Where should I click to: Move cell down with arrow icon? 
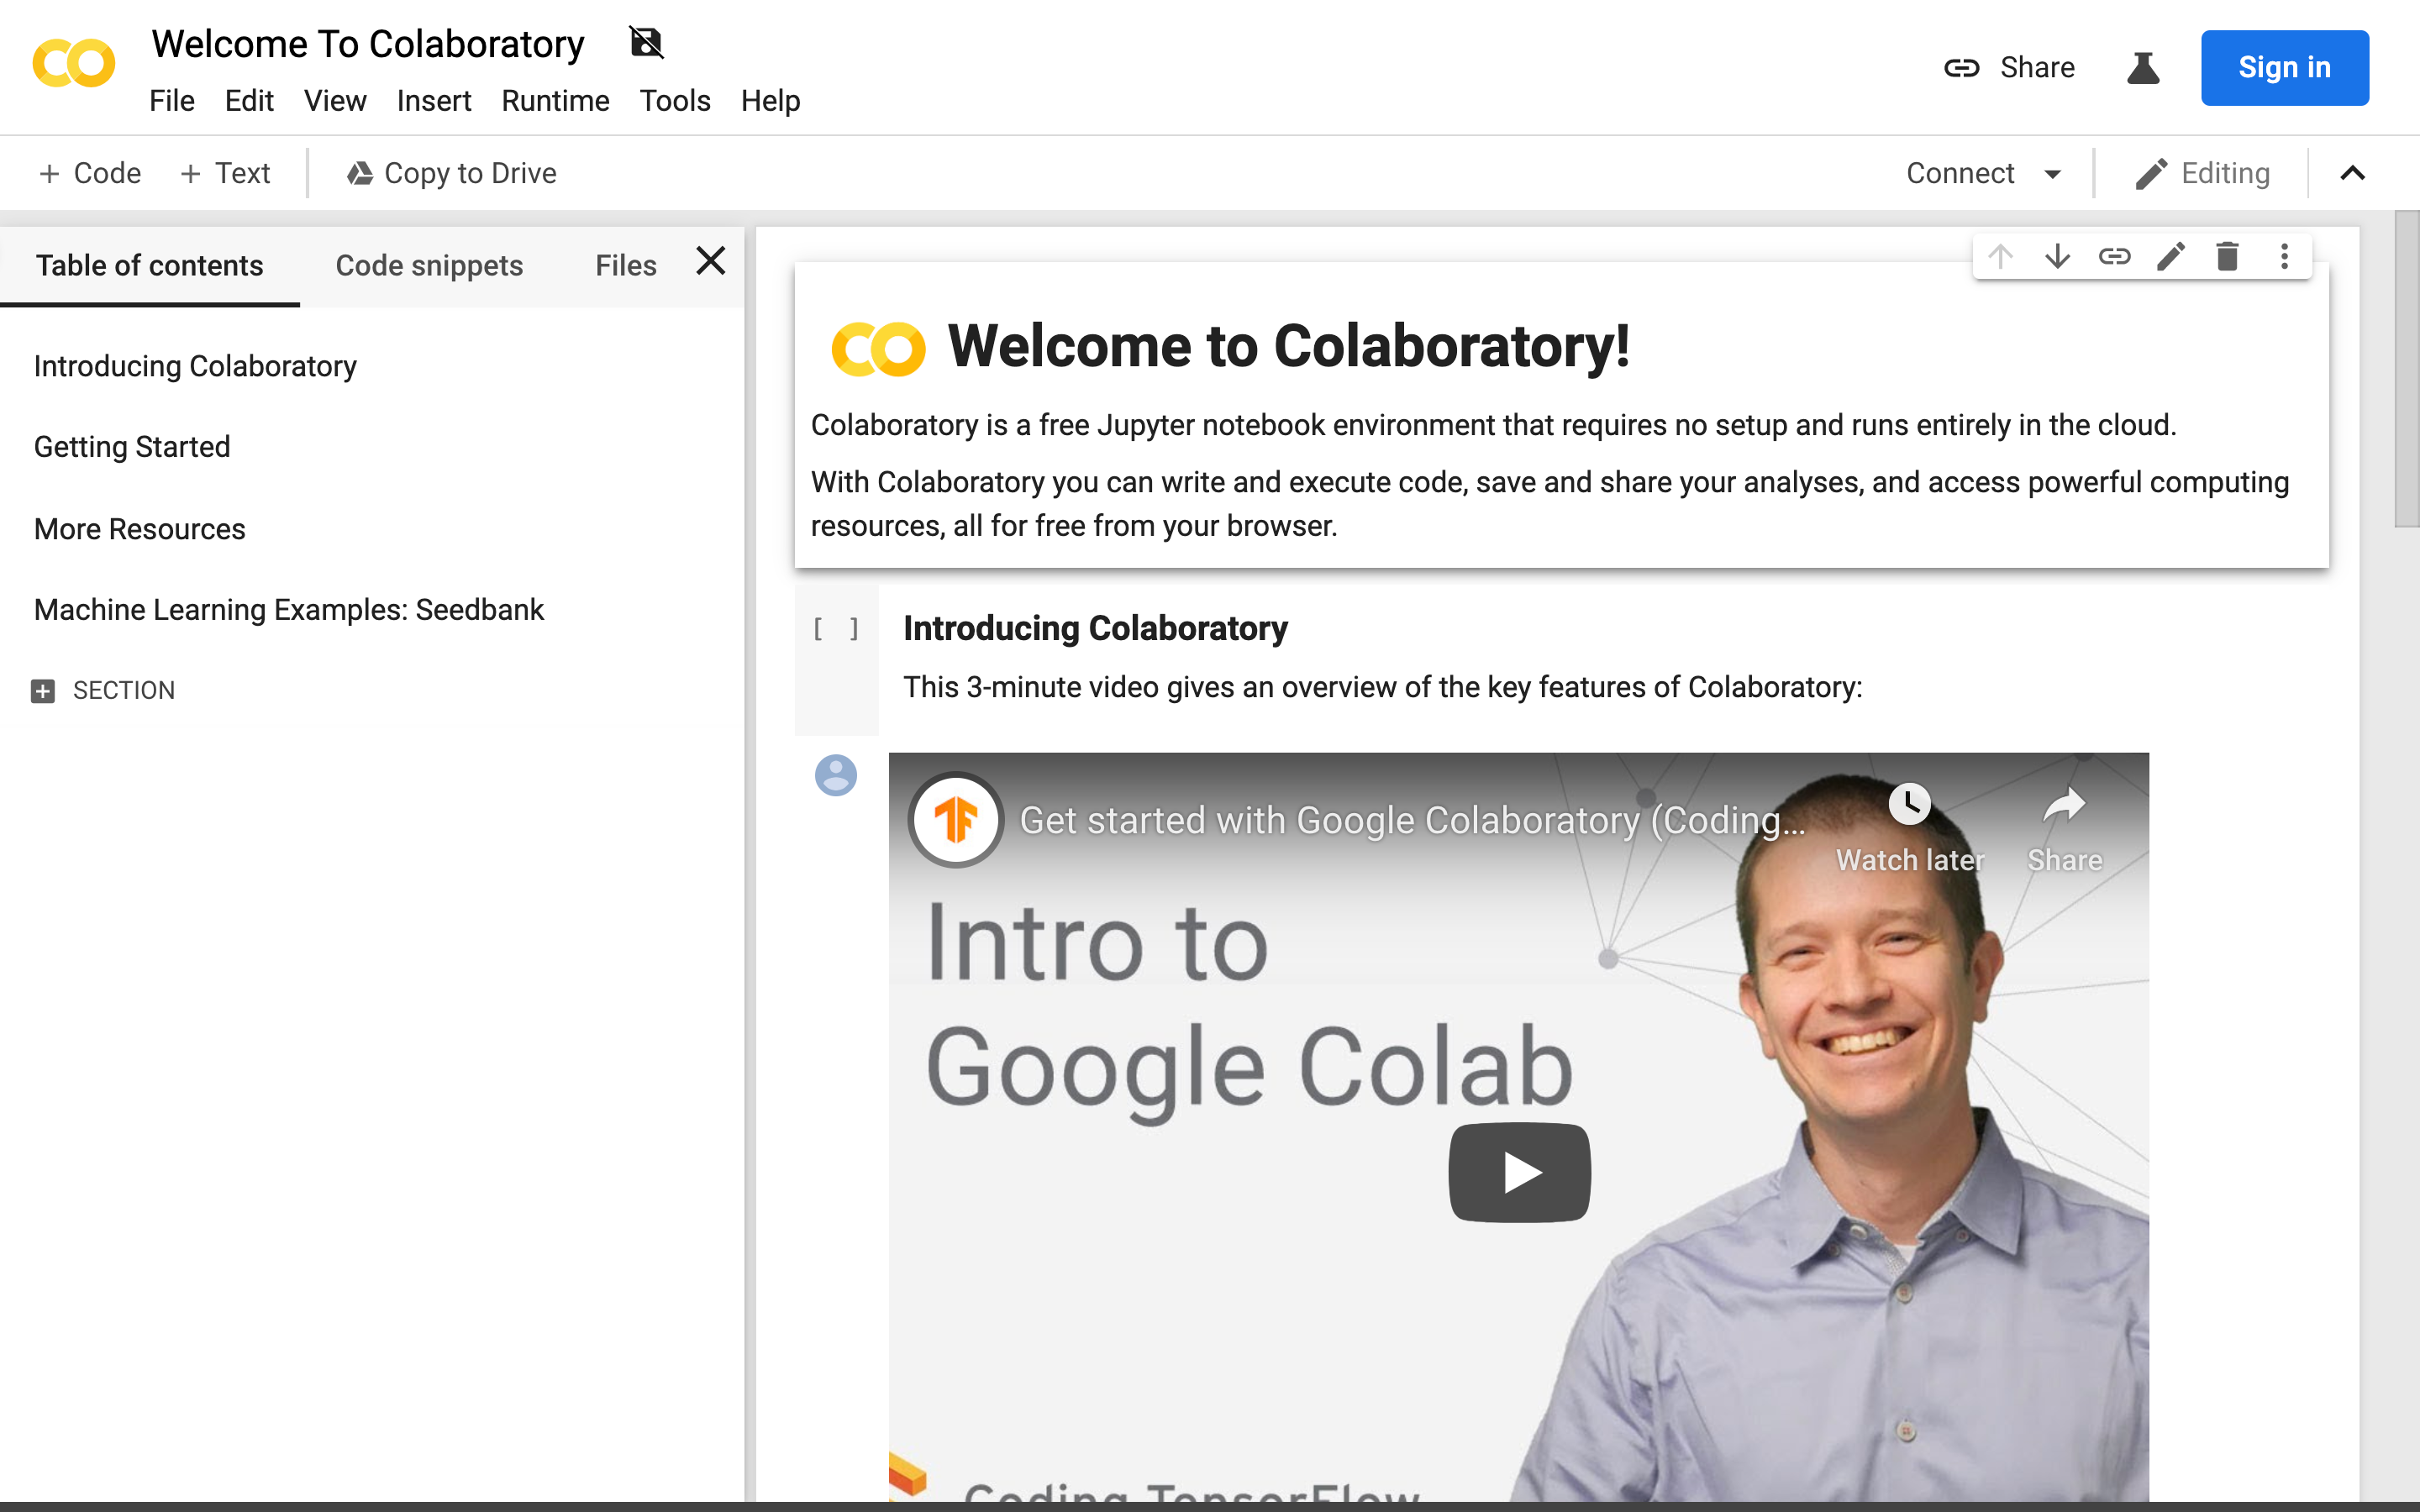tap(2057, 257)
